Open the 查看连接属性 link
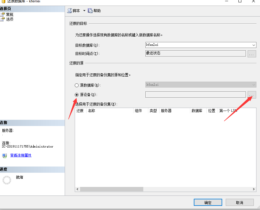The image size is (260, 210). 21,155
